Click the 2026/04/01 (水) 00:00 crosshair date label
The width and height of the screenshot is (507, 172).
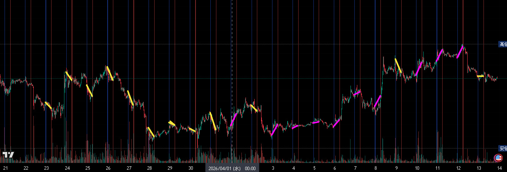232,168
